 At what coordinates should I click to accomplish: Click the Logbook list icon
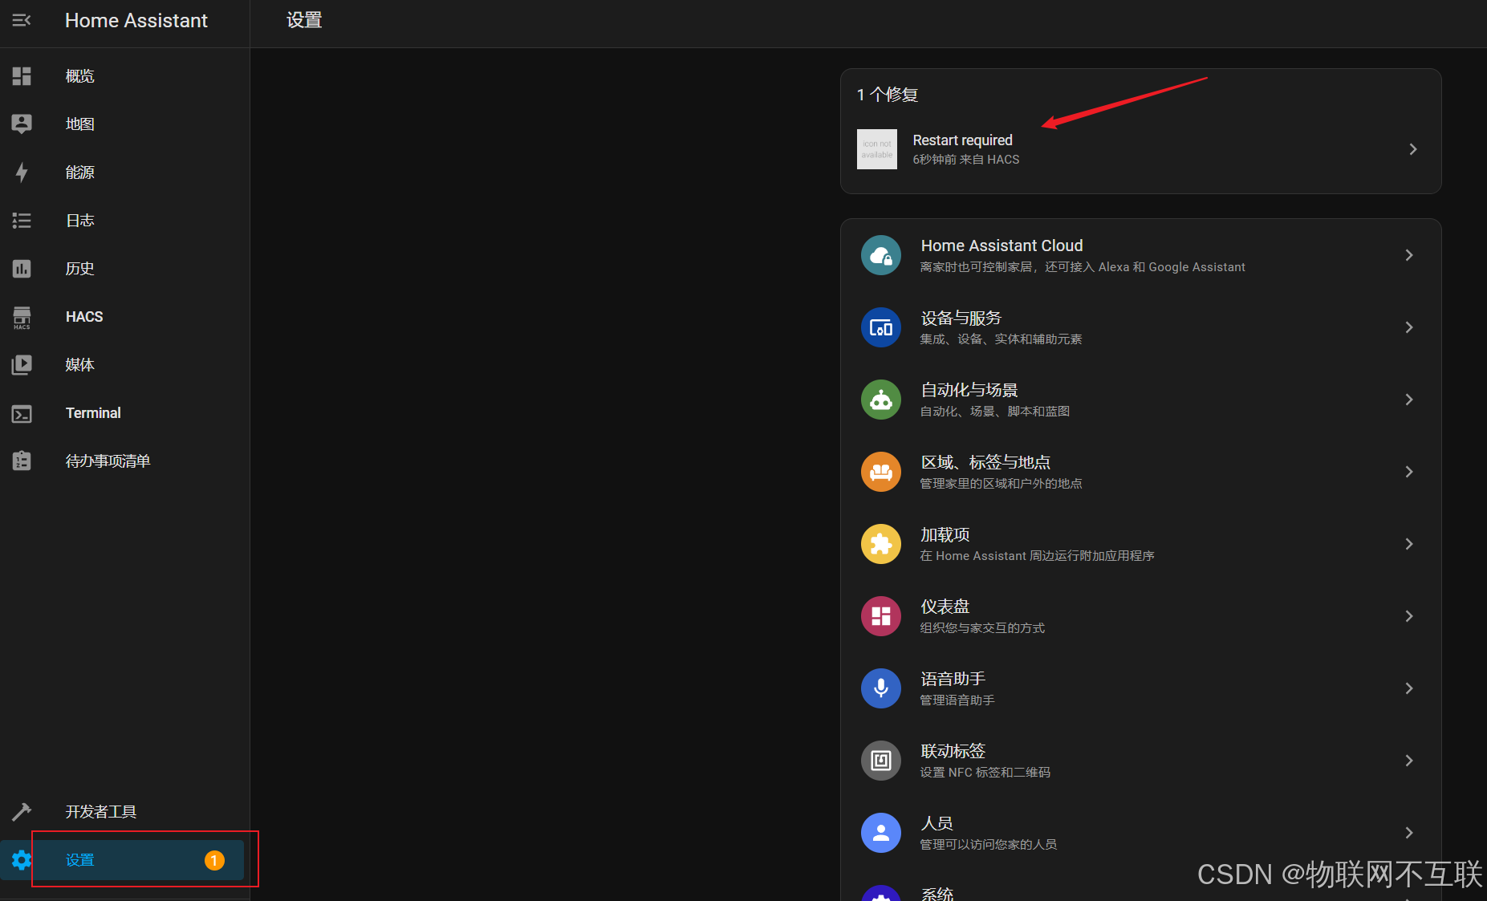(22, 221)
